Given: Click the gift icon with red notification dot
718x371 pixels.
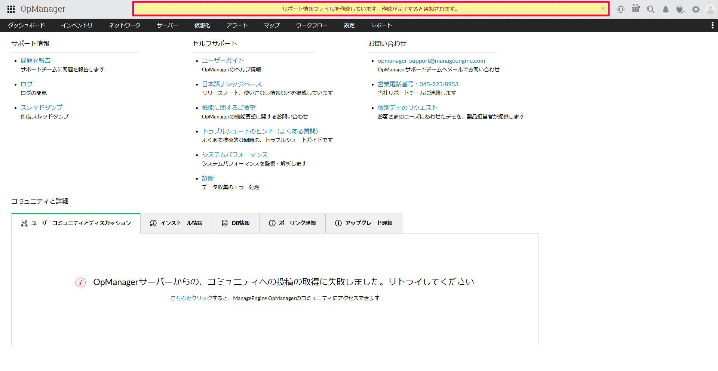Looking at the screenshot, I should click(x=636, y=9).
